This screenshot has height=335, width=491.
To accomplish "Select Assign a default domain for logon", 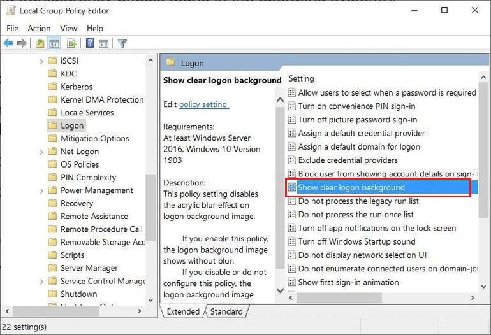I will point(359,146).
